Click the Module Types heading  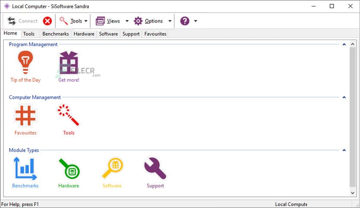24,150
